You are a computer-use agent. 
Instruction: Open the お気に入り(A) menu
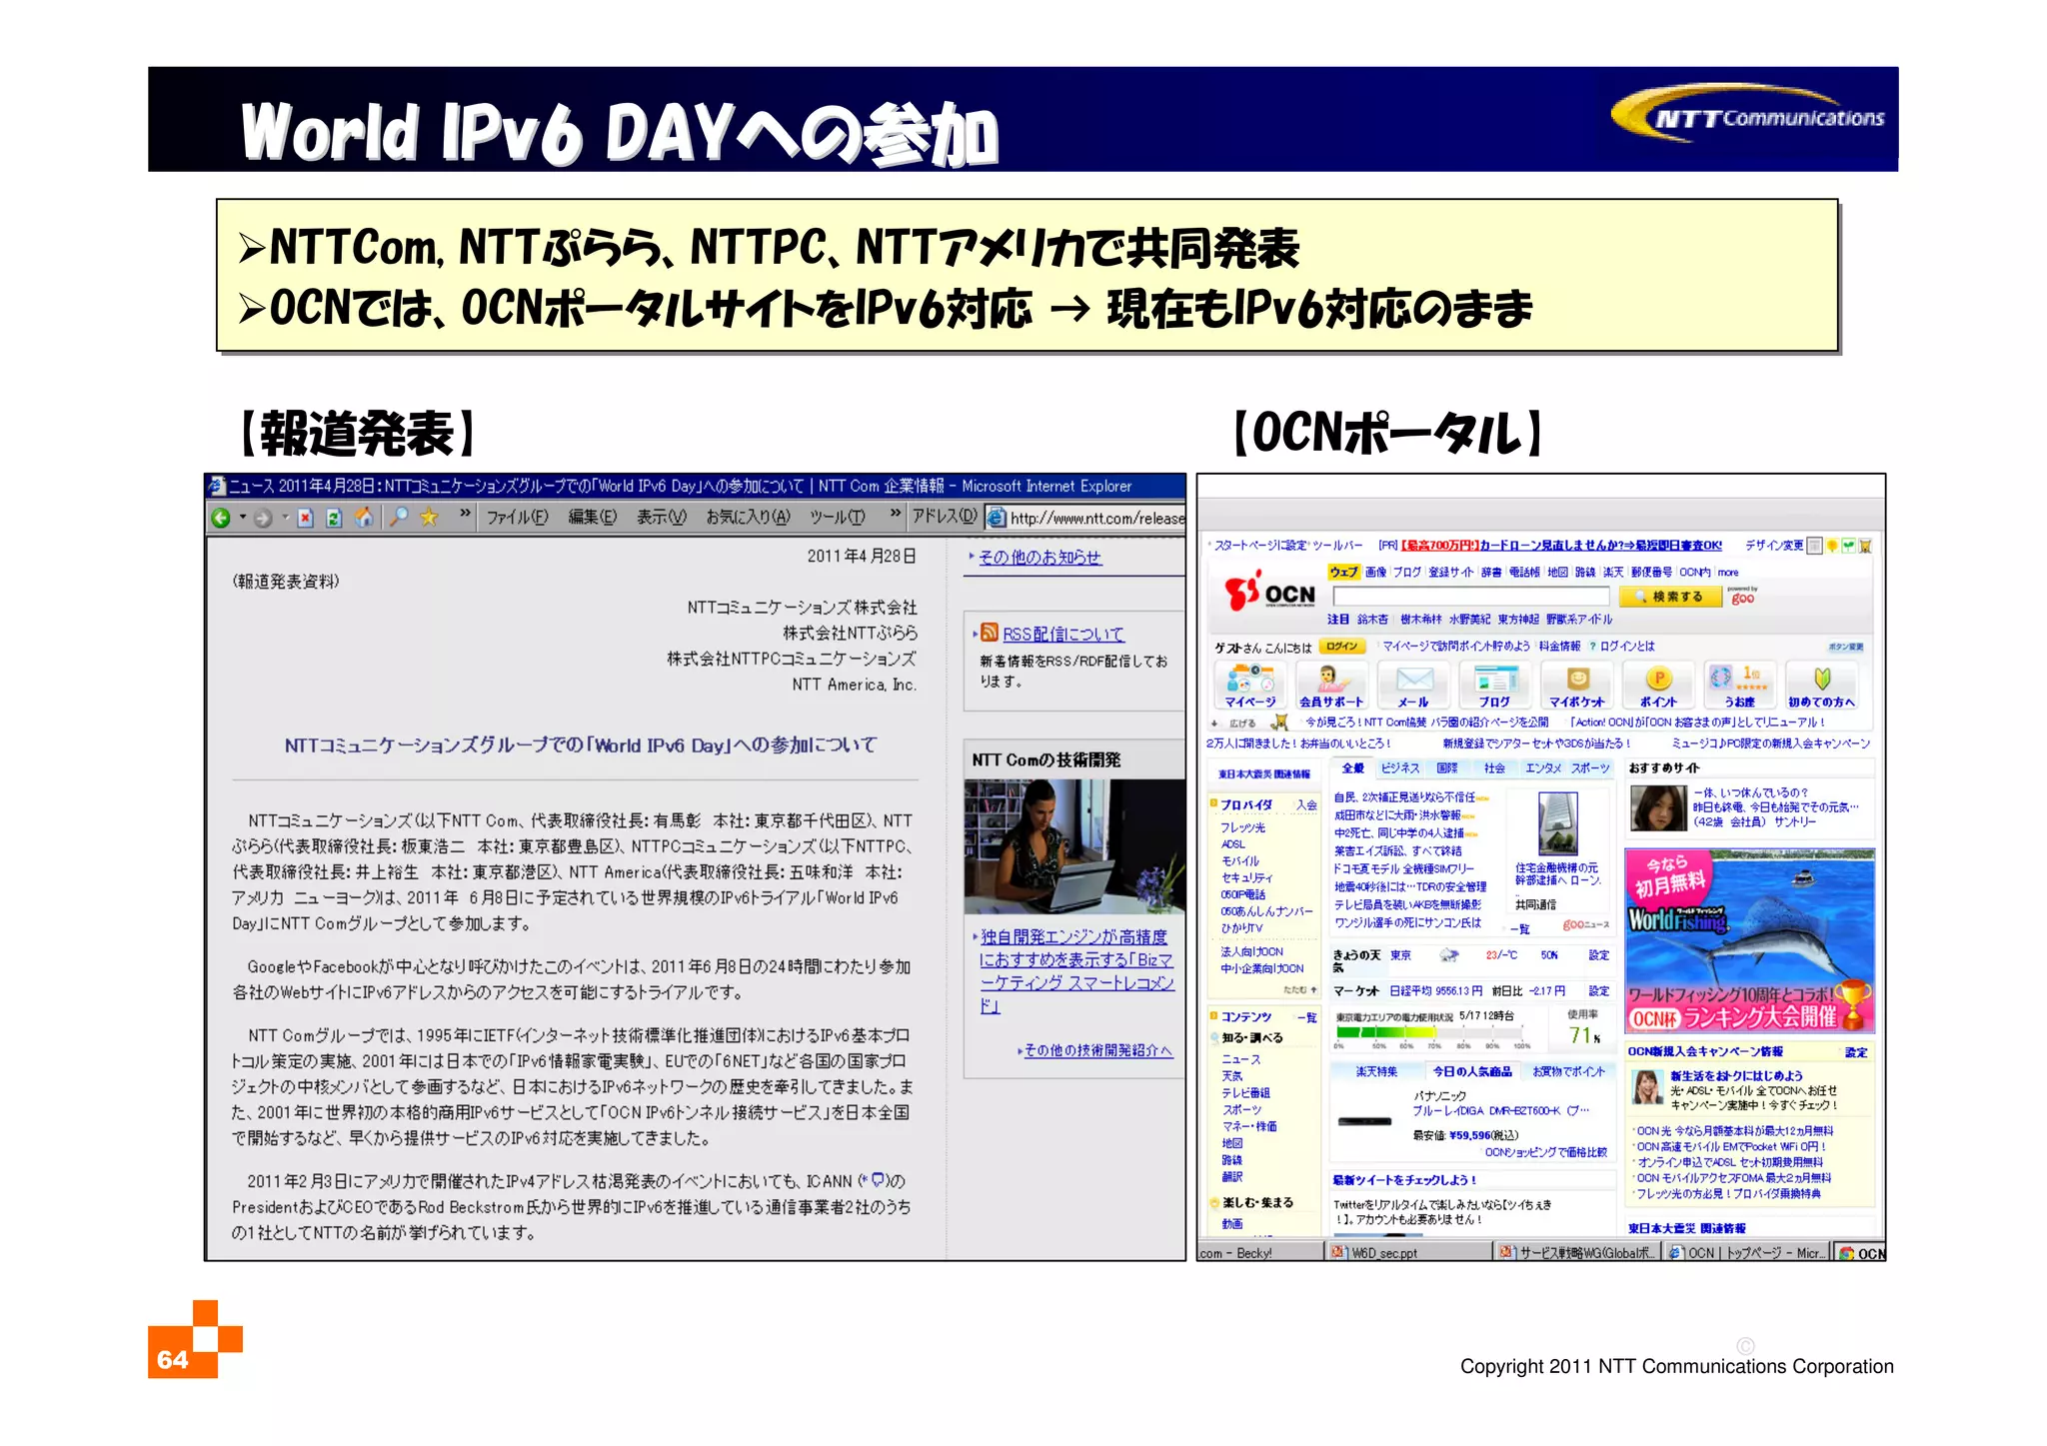coord(748,517)
